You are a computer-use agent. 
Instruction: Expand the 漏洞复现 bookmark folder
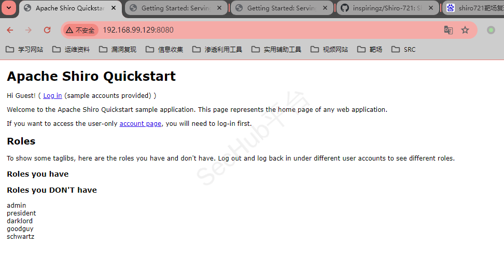point(118,49)
